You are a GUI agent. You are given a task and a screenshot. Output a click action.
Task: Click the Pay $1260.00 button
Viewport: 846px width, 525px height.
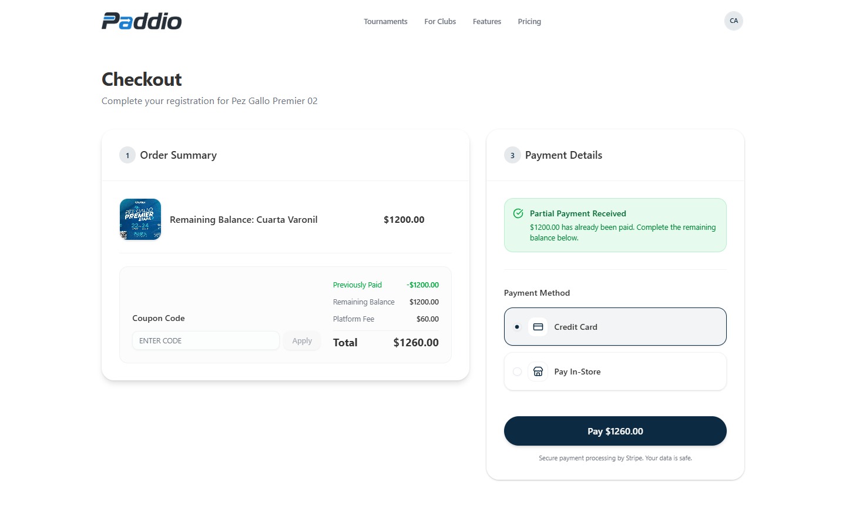click(x=615, y=431)
